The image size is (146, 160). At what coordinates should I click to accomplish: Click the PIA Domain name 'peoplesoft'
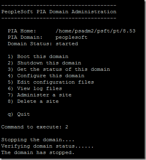pyautogui.click(x=72, y=38)
